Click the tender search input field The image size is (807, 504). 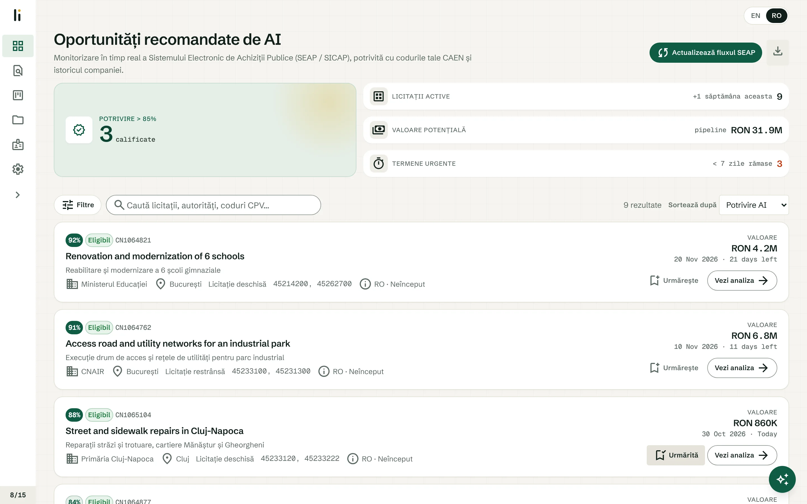214,205
